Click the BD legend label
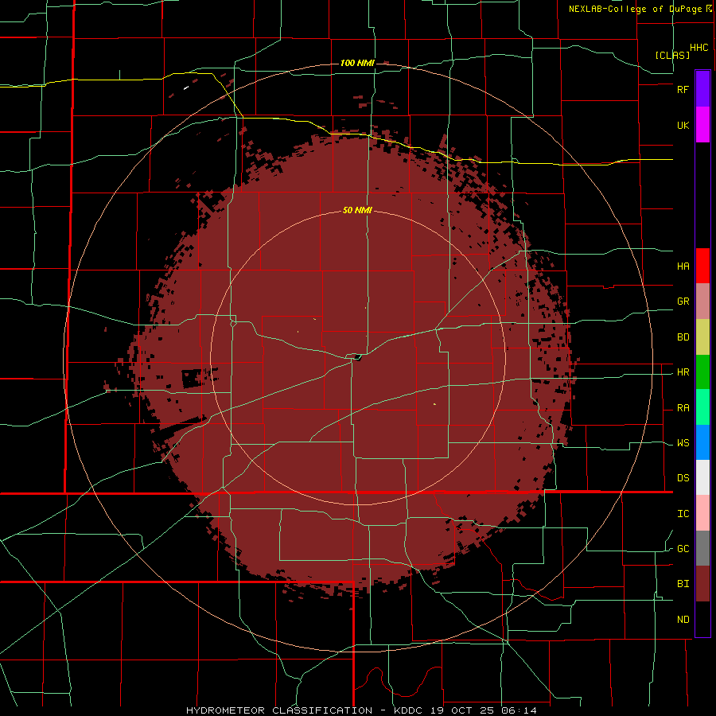The width and height of the screenshot is (716, 716). coord(683,337)
